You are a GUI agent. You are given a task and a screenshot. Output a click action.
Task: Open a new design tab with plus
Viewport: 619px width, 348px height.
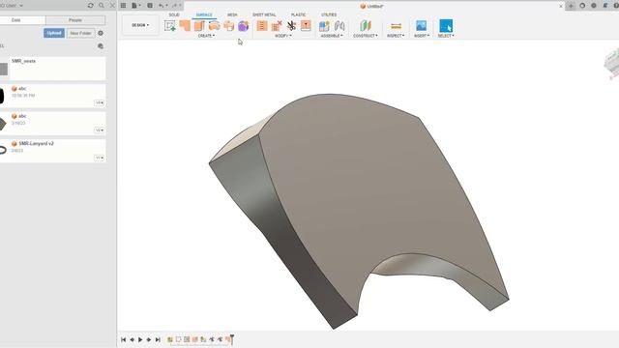[571, 6]
